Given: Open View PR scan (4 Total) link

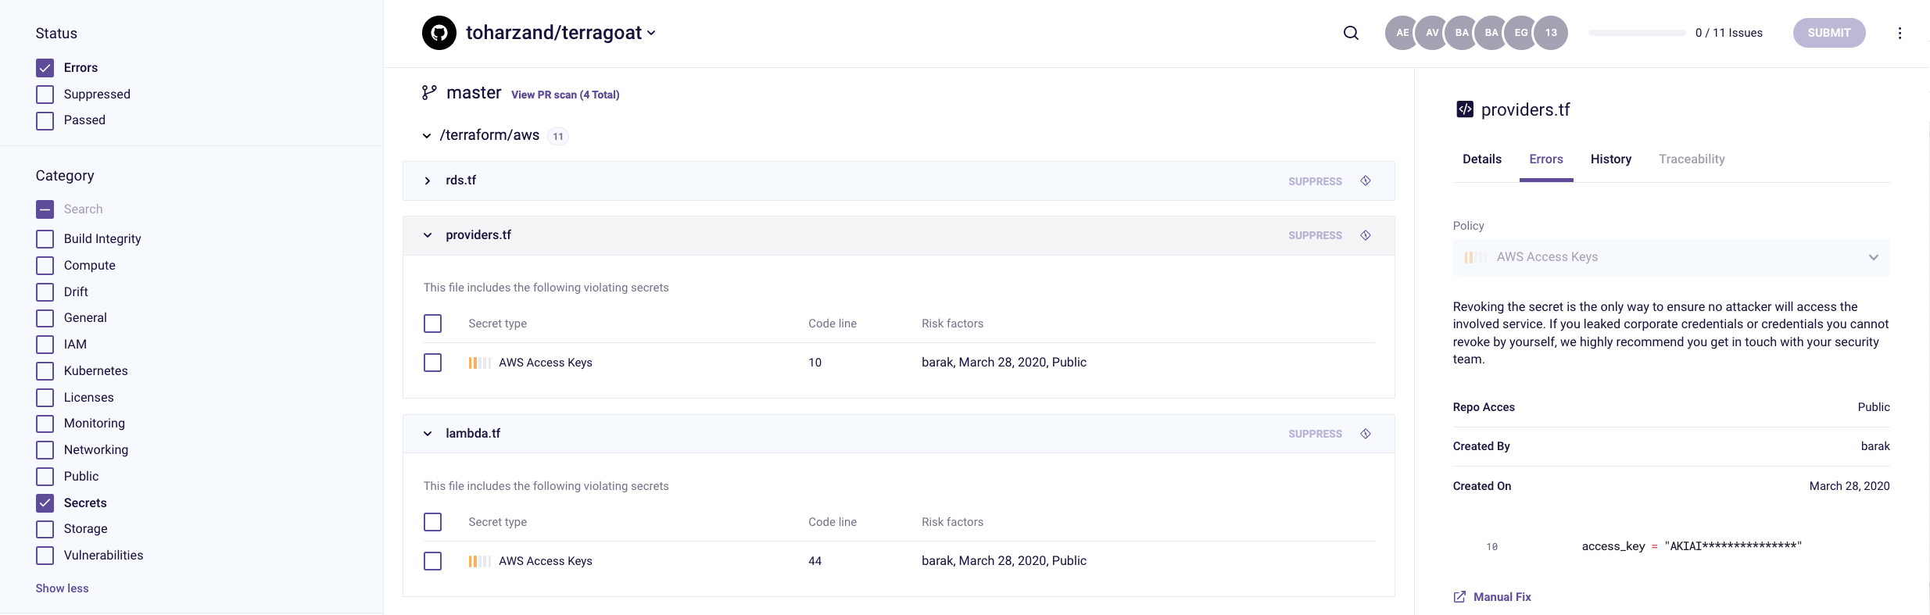Looking at the screenshot, I should click(565, 95).
